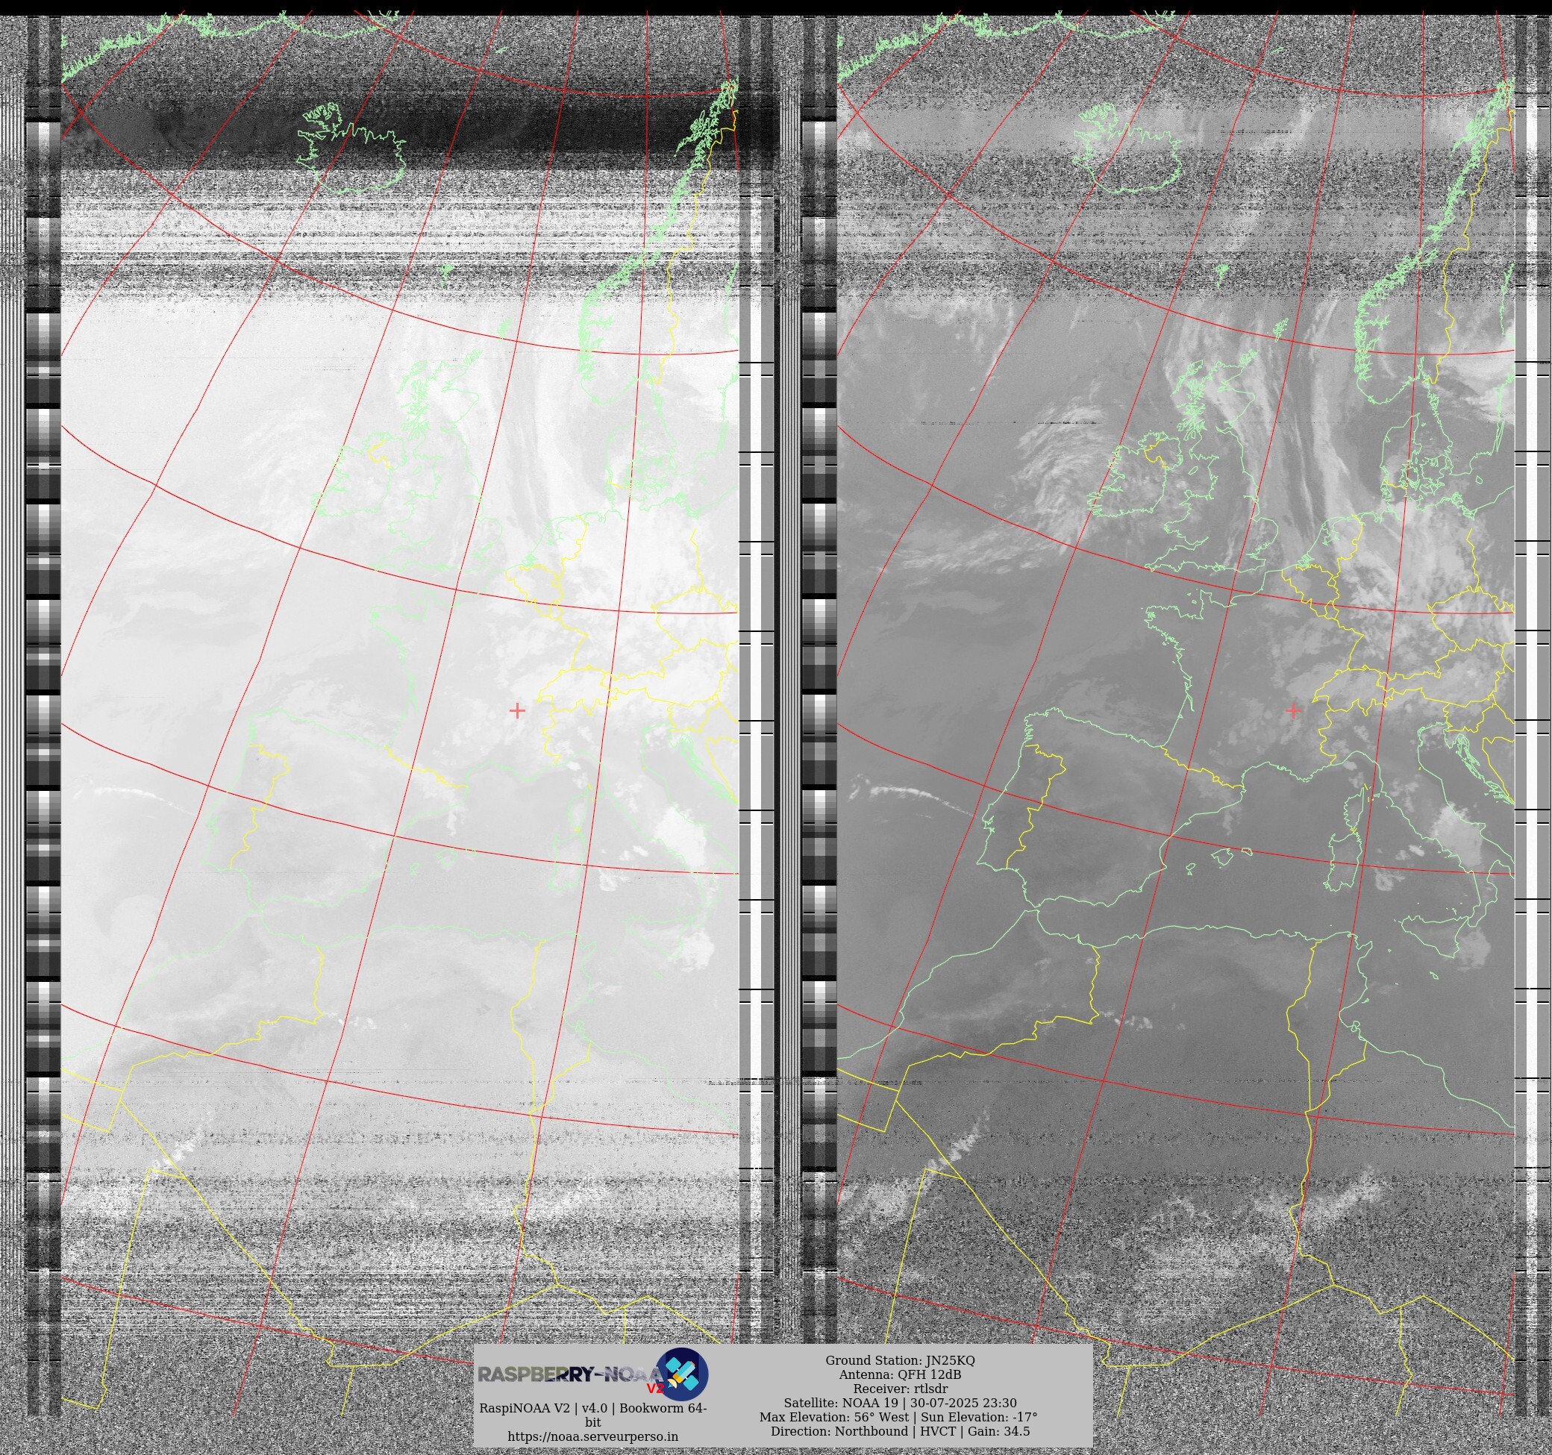Click the blue satellite logo icon
1552x1455 pixels.
coord(681,1374)
